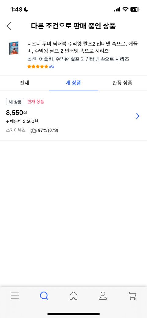Tap the battery indicator in status bar

(135, 9)
